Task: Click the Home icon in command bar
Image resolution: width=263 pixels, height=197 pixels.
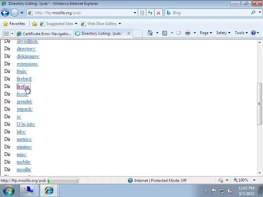Action: (150, 33)
